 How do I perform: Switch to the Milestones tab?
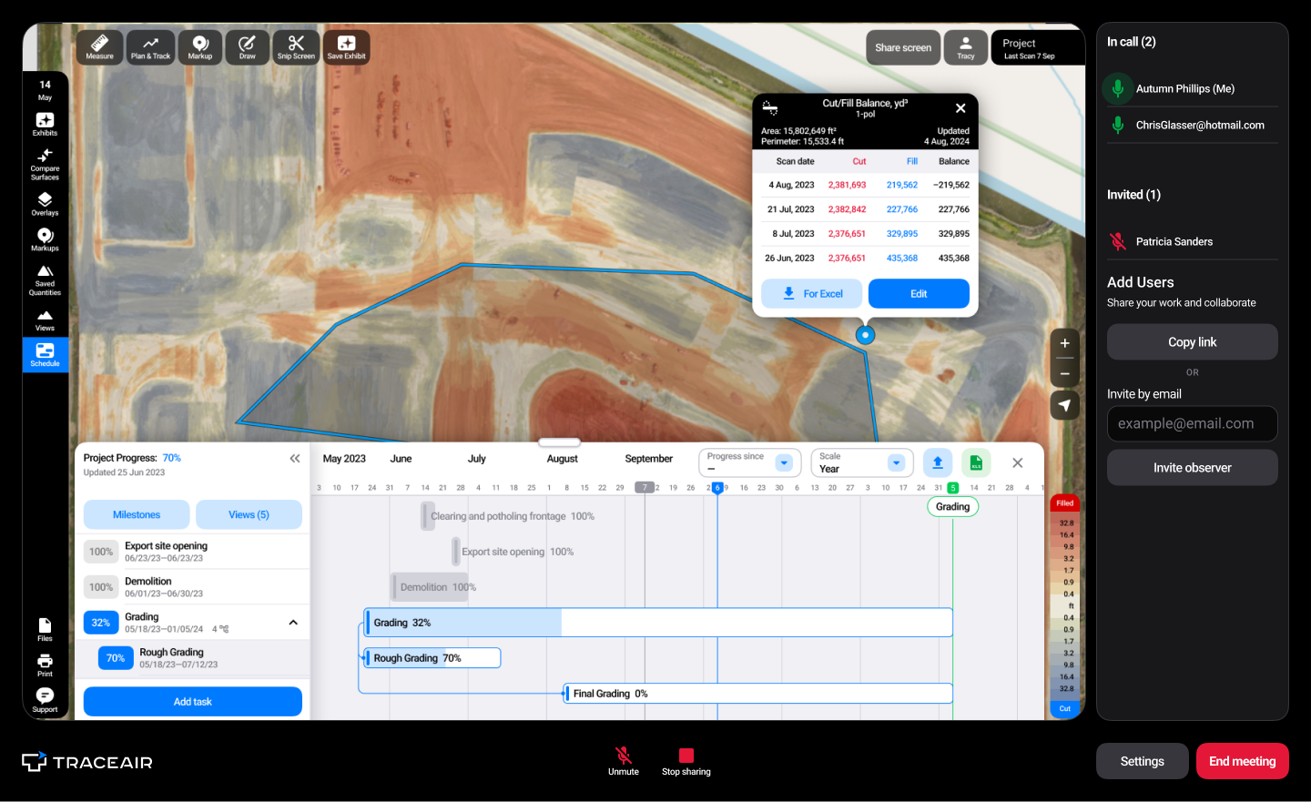point(137,514)
